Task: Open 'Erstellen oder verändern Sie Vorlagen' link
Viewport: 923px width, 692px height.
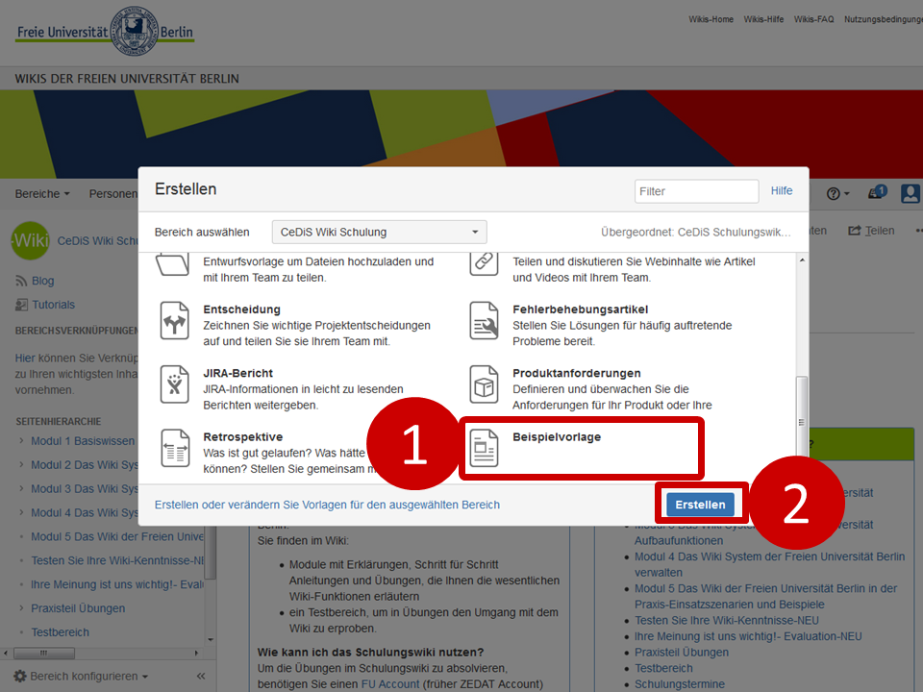Action: tap(327, 505)
